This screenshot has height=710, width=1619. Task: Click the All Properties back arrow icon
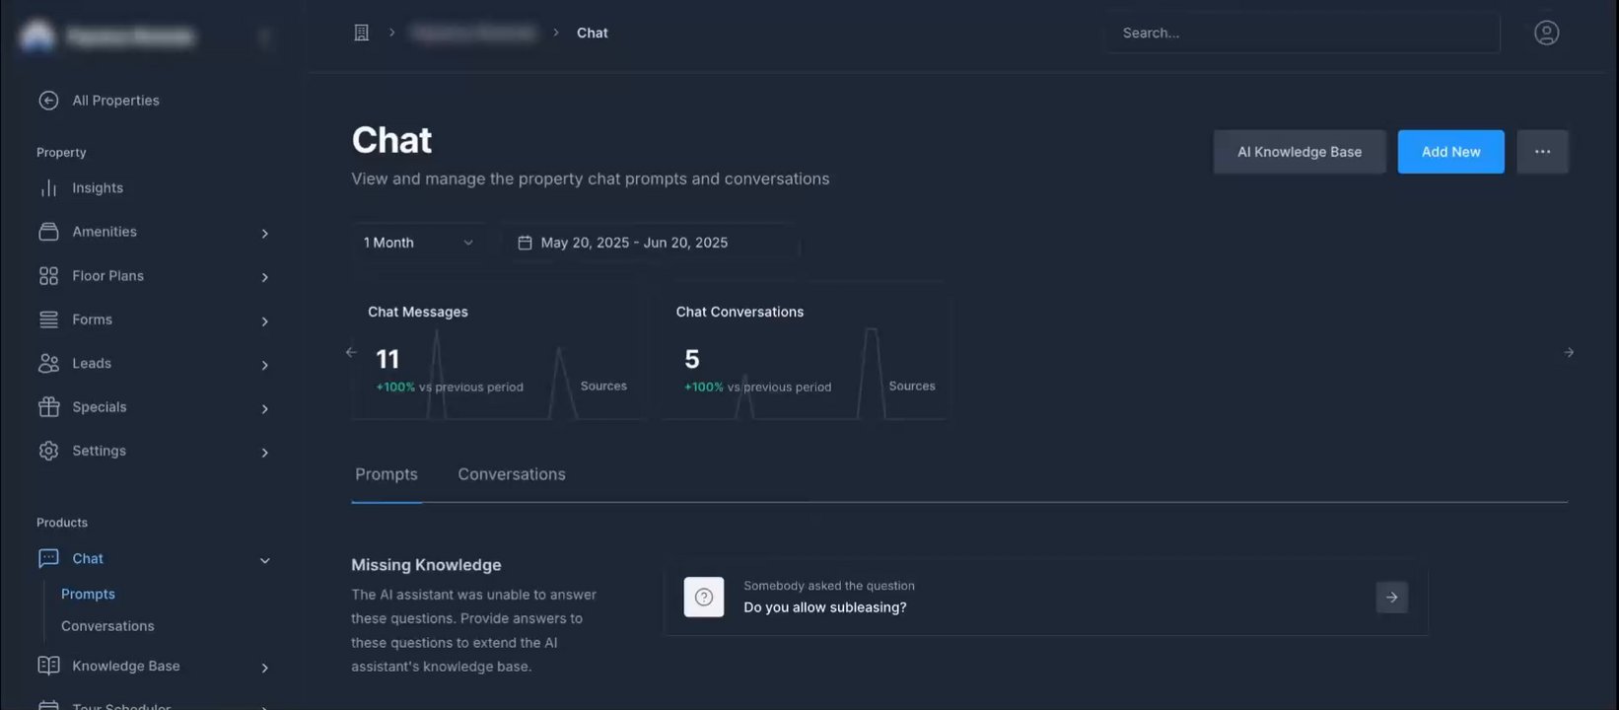48,101
